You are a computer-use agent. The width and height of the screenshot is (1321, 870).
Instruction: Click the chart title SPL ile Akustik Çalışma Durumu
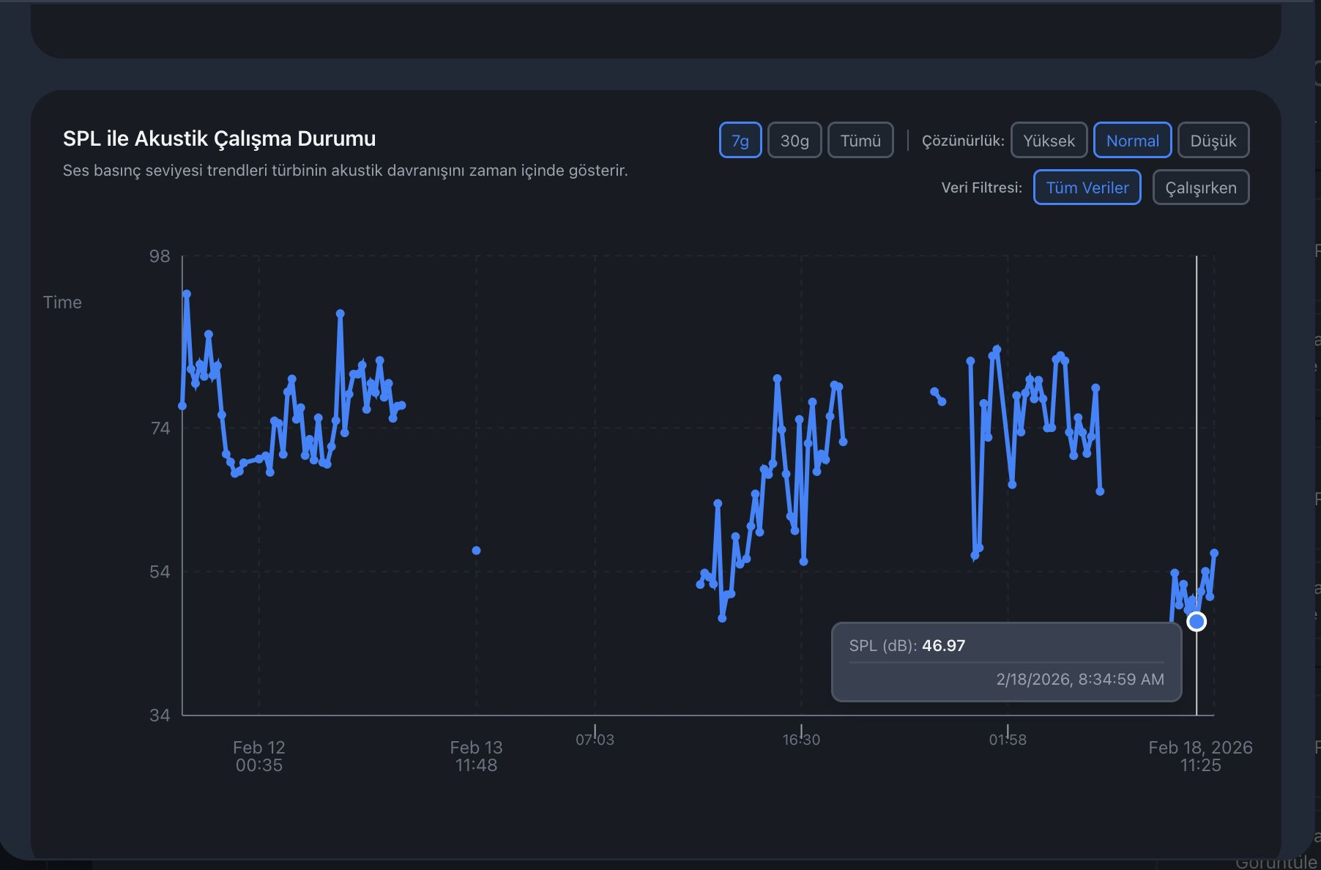[219, 138]
